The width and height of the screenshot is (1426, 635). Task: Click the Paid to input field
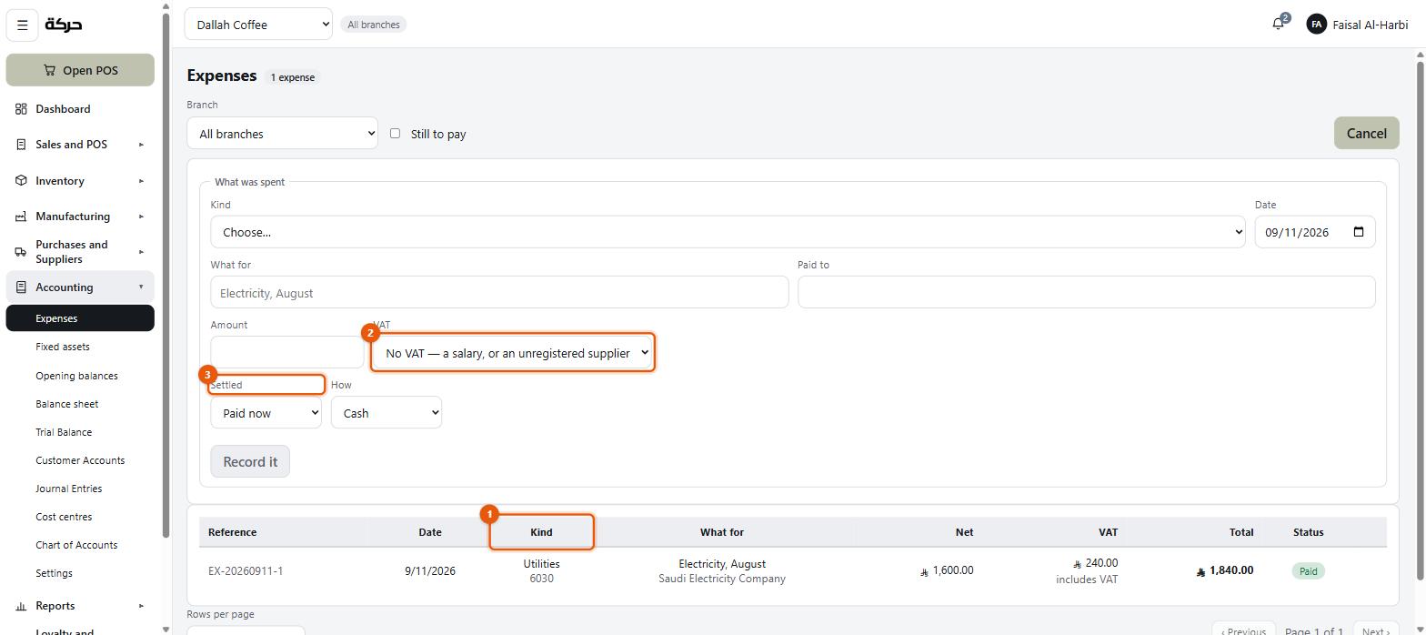pos(1086,293)
